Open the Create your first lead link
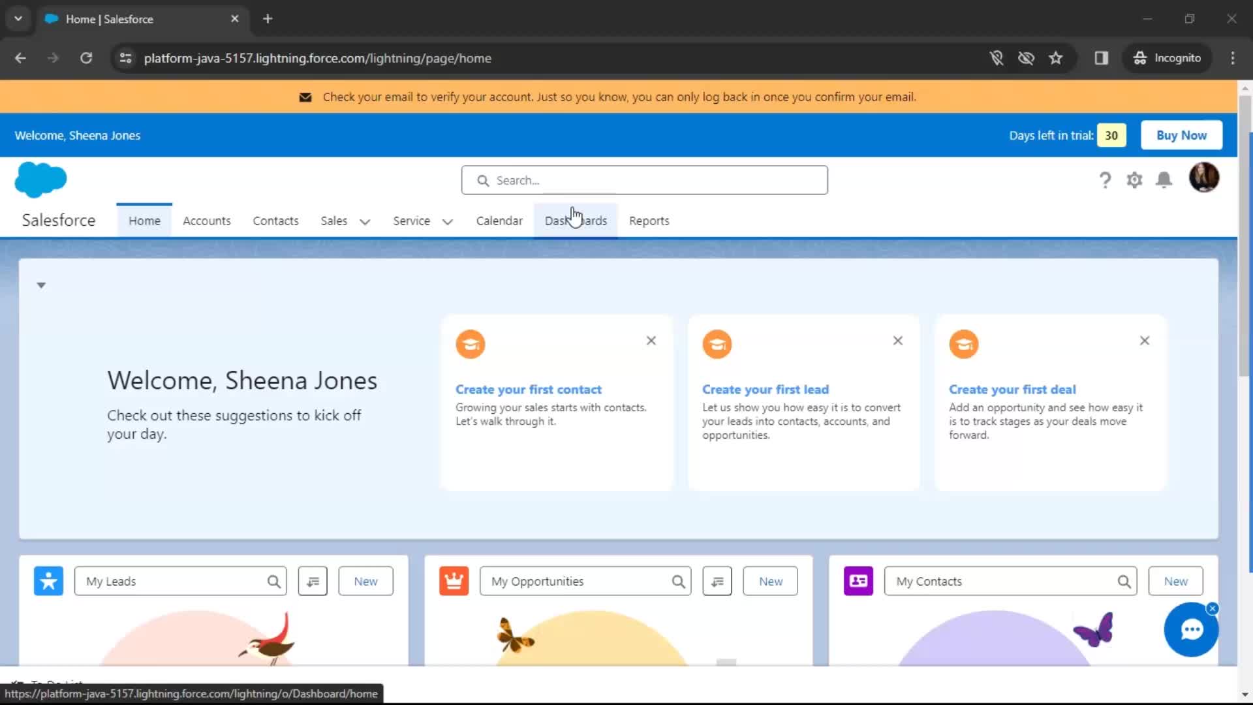The height and width of the screenshot is (705, 1253). coord(766,390)
